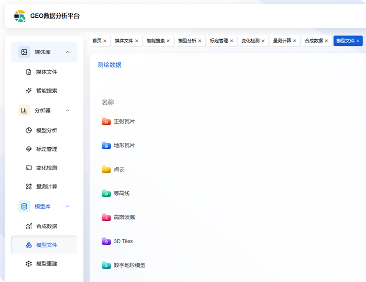The height and width of the screenshot is (282, 366).
Task: Click the 测绘数据 breadcrumb link
Action: click(110, 65)
